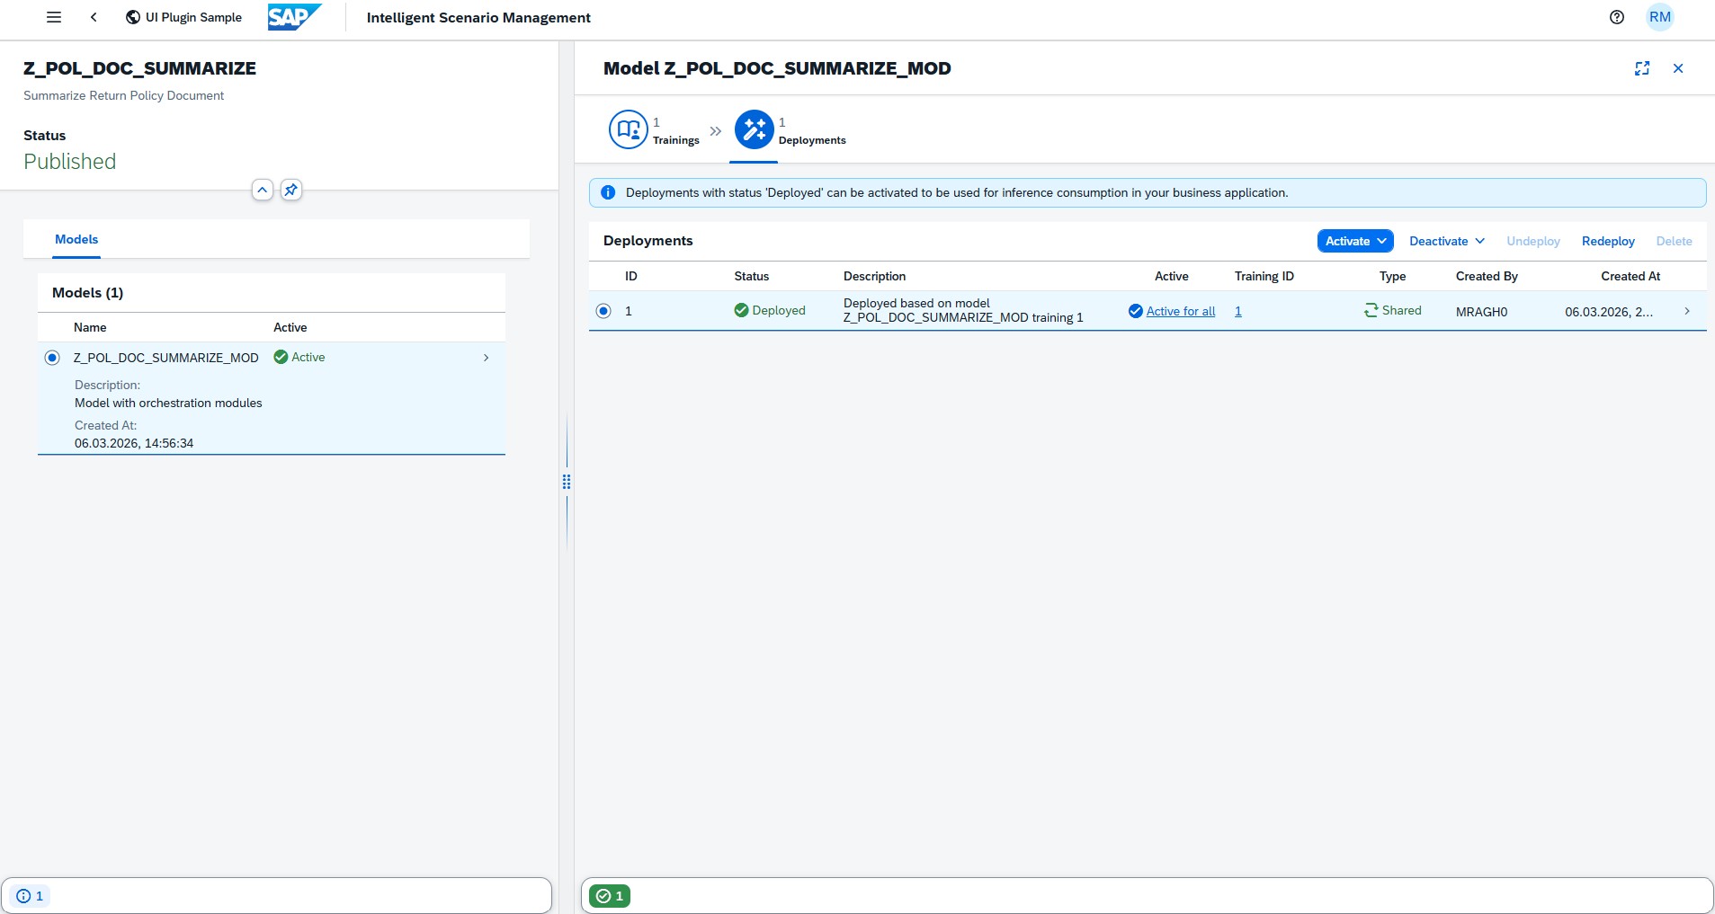The height and width of the screenshot is (914, 1715).
Task: Pin the header section
Action: tap(291, 190)
